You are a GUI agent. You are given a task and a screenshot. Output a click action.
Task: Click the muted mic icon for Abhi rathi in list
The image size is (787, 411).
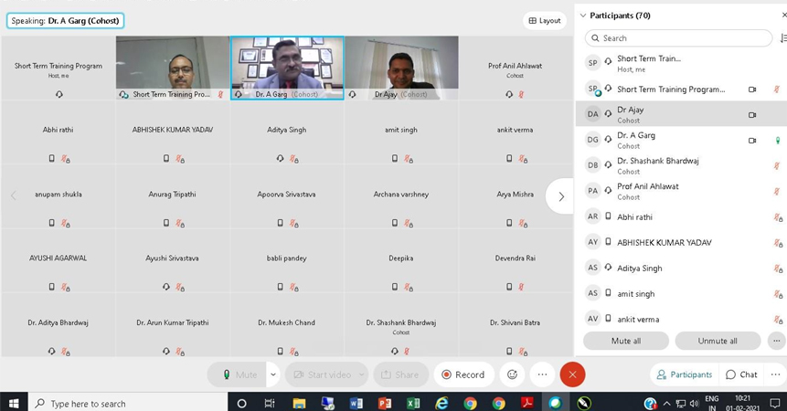coord(777,217)
